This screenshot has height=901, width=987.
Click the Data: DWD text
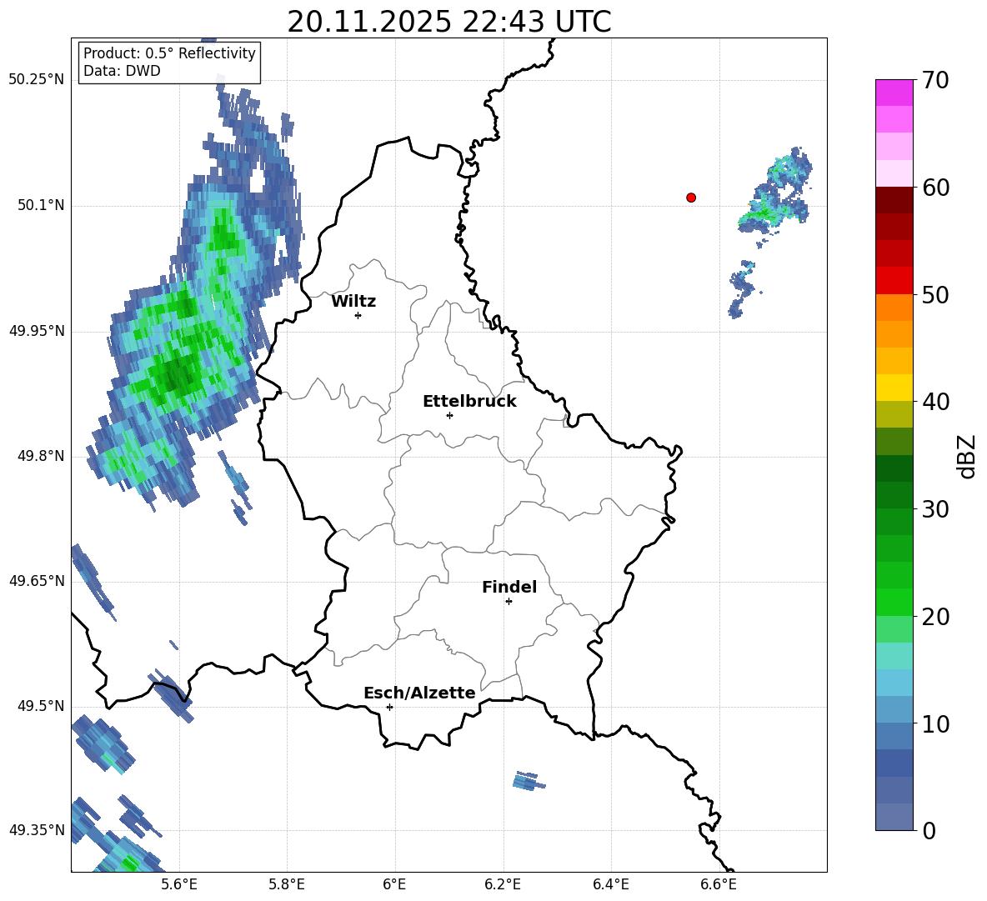[122, 71]
